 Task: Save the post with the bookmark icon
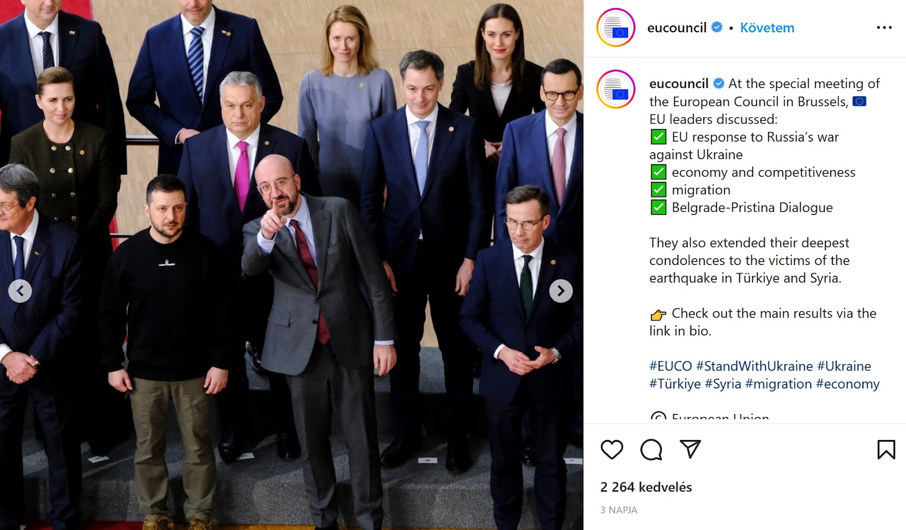886,450
